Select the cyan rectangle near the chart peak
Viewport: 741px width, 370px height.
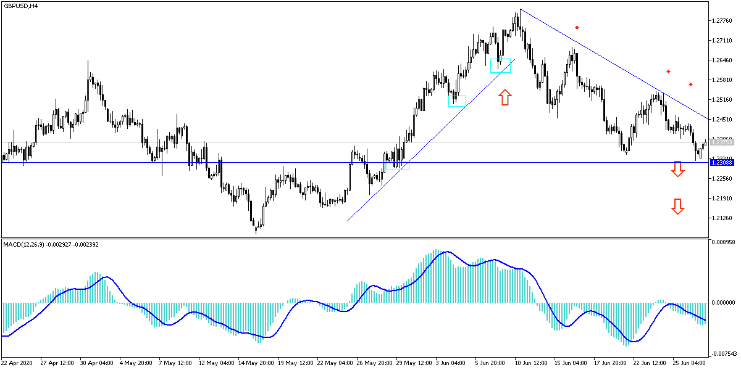pos(501,65)
